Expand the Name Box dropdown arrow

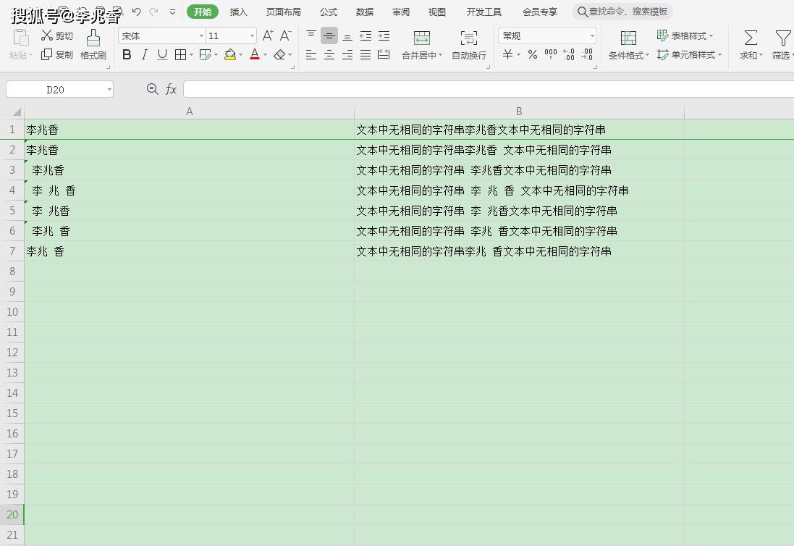[x=109, y=90]
